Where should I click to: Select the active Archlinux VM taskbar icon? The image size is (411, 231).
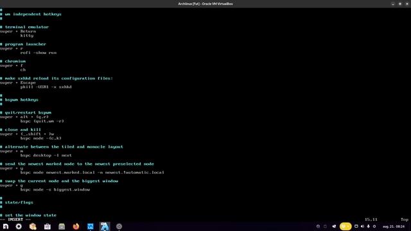(x=105, y=227)
